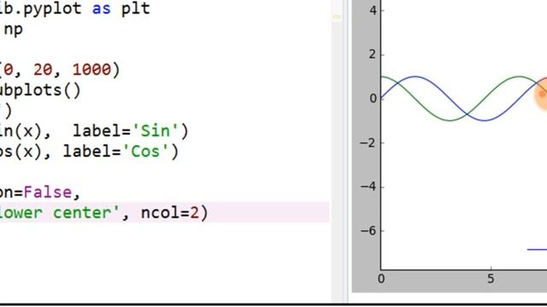Click the y-axis tick label 2
Viewport: 547px width, 307px height.
point(373,55)
